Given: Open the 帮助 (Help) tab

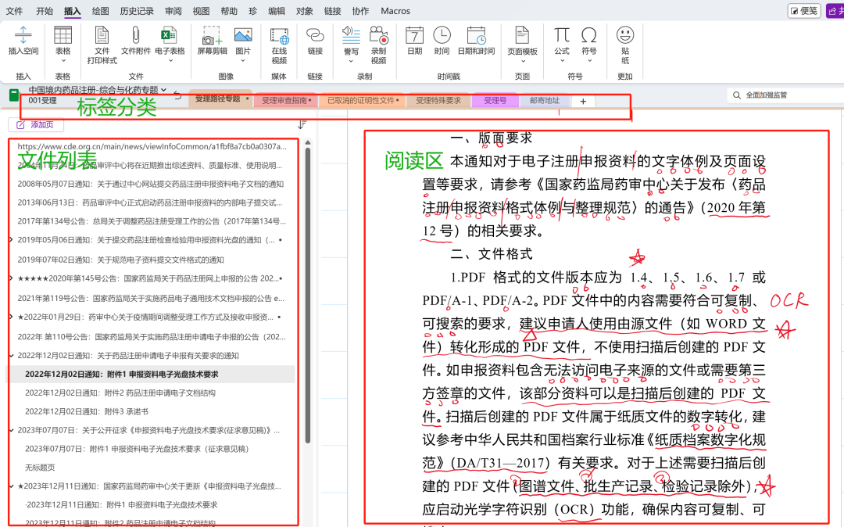Looking at the screenshot, I should [229, 11].
